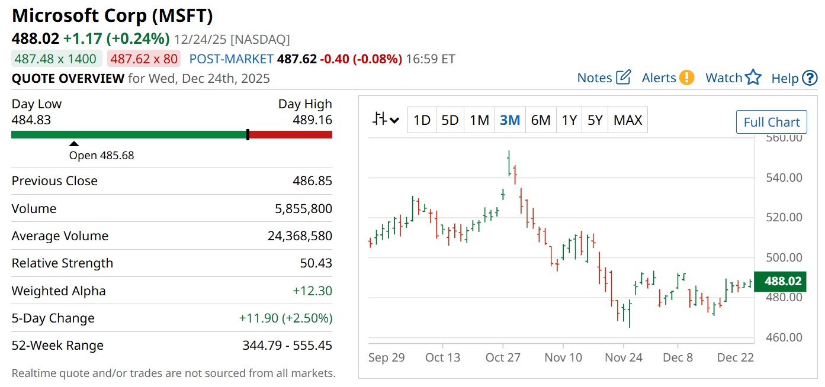The height and width of the screenshot is (387, 825).
Task: Click the Oct 27 date label on chart axis
Action: pyautogui.click(x=503, y=357)
